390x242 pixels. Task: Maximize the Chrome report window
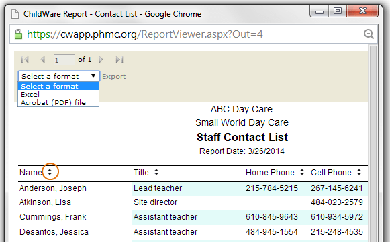338,11
